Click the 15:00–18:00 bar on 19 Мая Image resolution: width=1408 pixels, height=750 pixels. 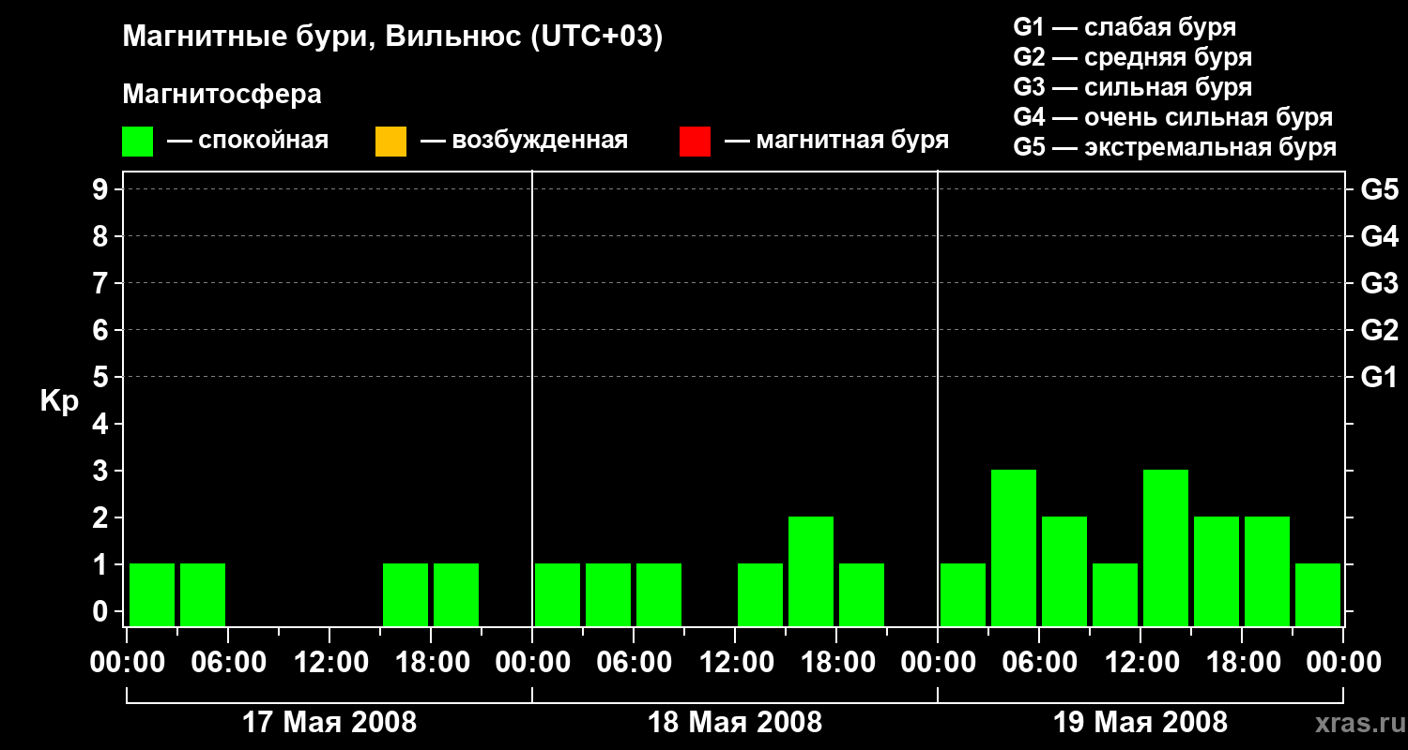pyautogui.click(x=1217, y=571)
